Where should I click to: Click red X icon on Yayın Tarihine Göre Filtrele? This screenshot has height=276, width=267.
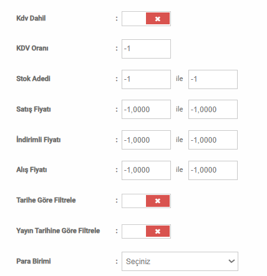158,231
